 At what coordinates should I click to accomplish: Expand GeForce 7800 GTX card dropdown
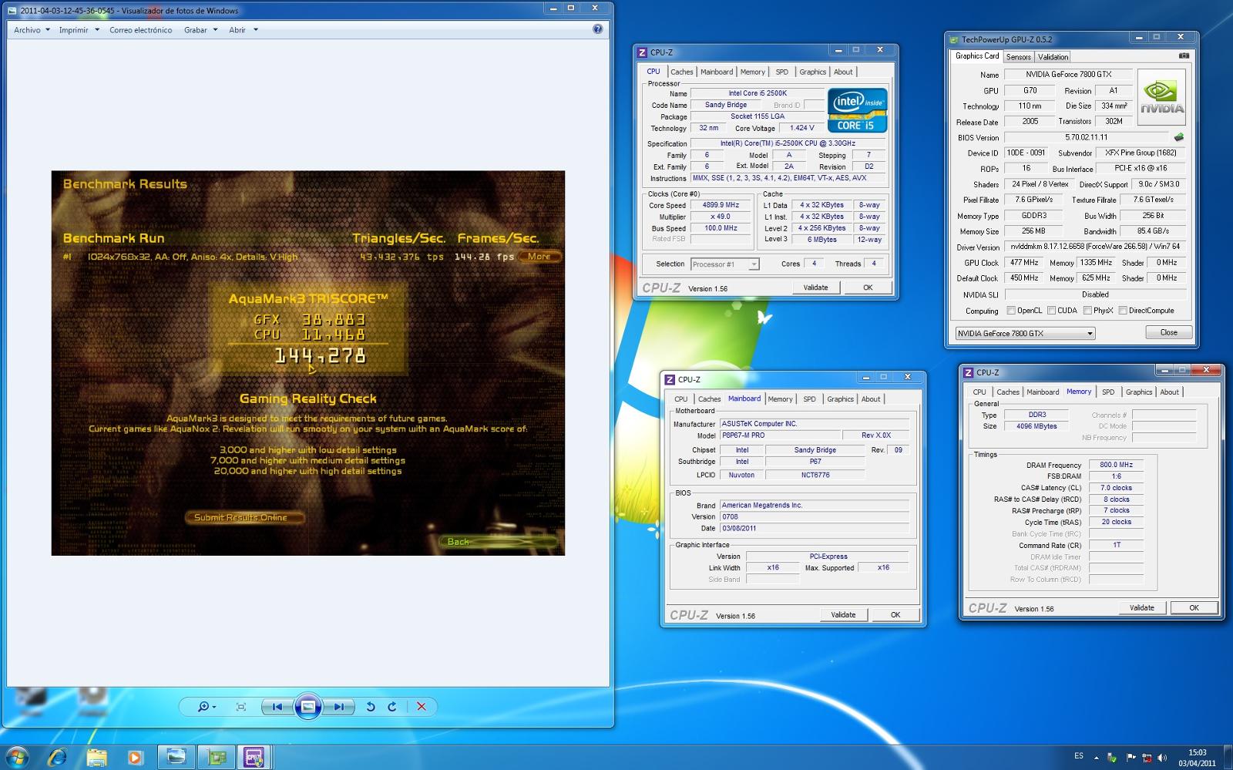click(x=1090, y=334)
